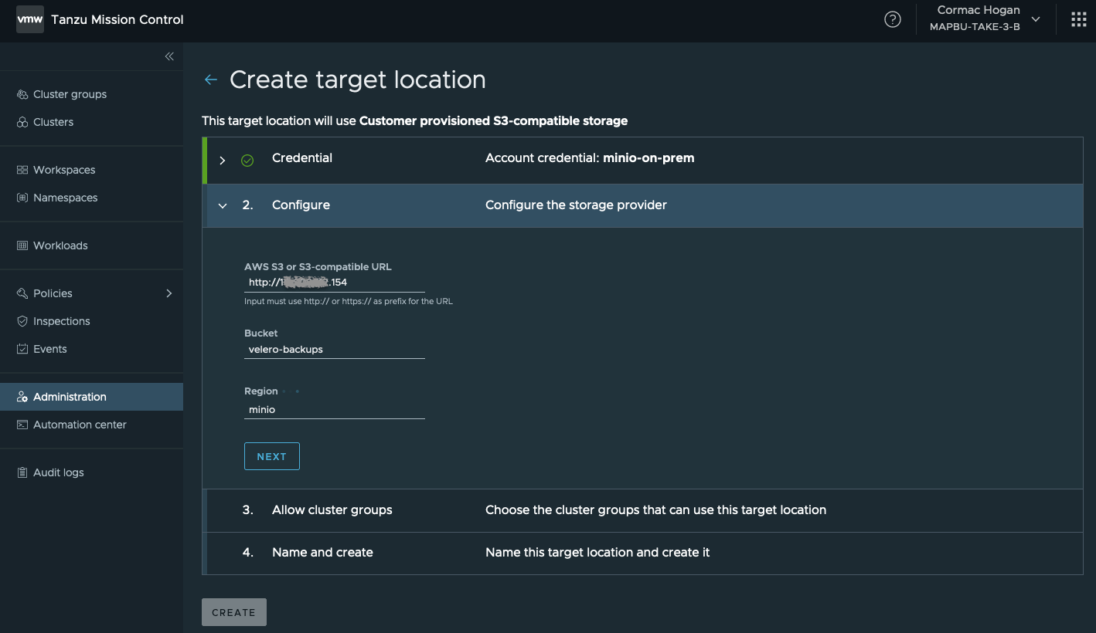The height and width of the screenshot is (633, 1096).
Task: Click the Tanzu Mission Control title
Action: (117, 19)
